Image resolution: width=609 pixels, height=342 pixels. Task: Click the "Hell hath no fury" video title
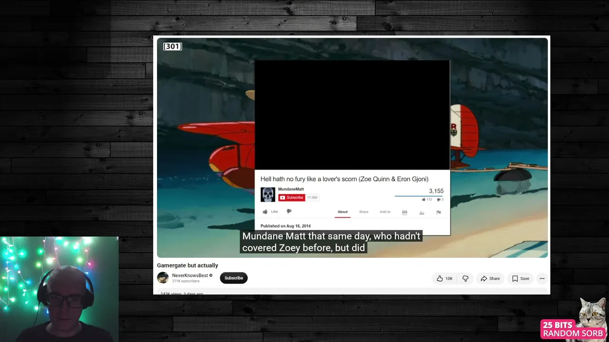pyautogui.click(x=344, y=179)
